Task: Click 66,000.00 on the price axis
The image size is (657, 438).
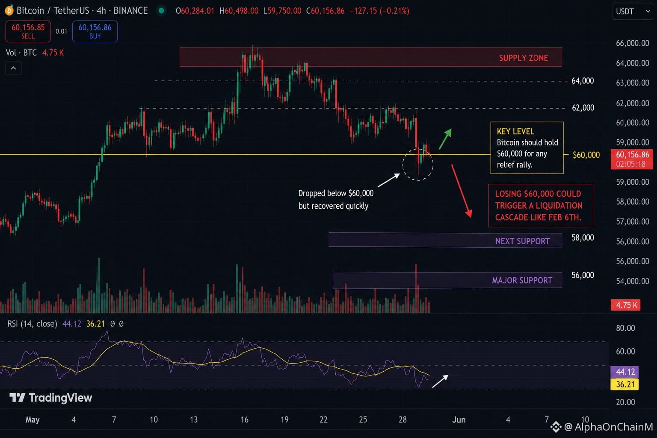Action: coord(633,43)
